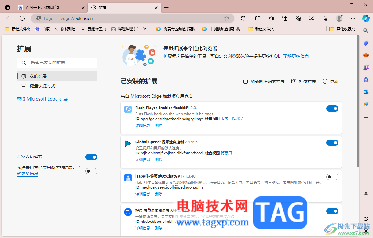Open the Settings and more ellipsis menu
The height and width of the screenshot is (238, 373).
(x=353, y=18)
